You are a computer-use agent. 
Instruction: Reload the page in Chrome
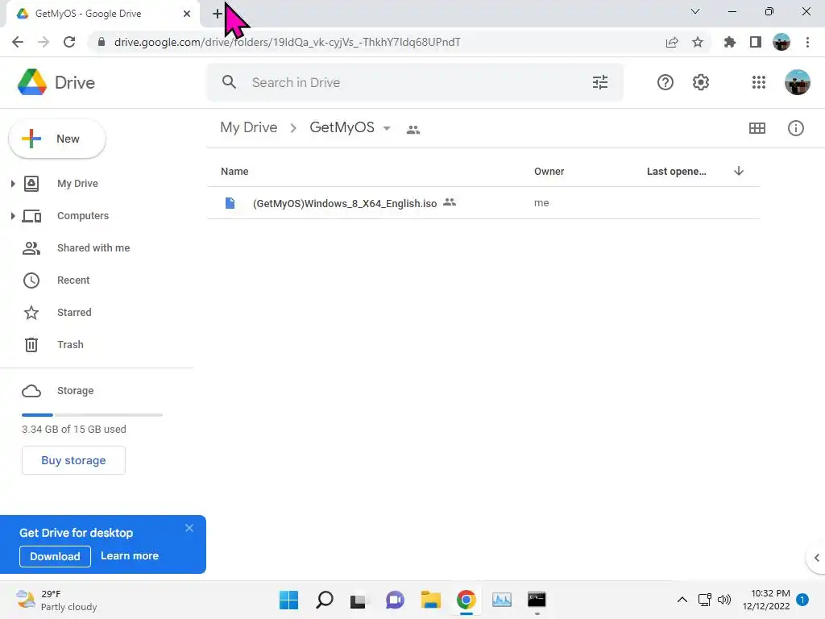tap(69, 42)
